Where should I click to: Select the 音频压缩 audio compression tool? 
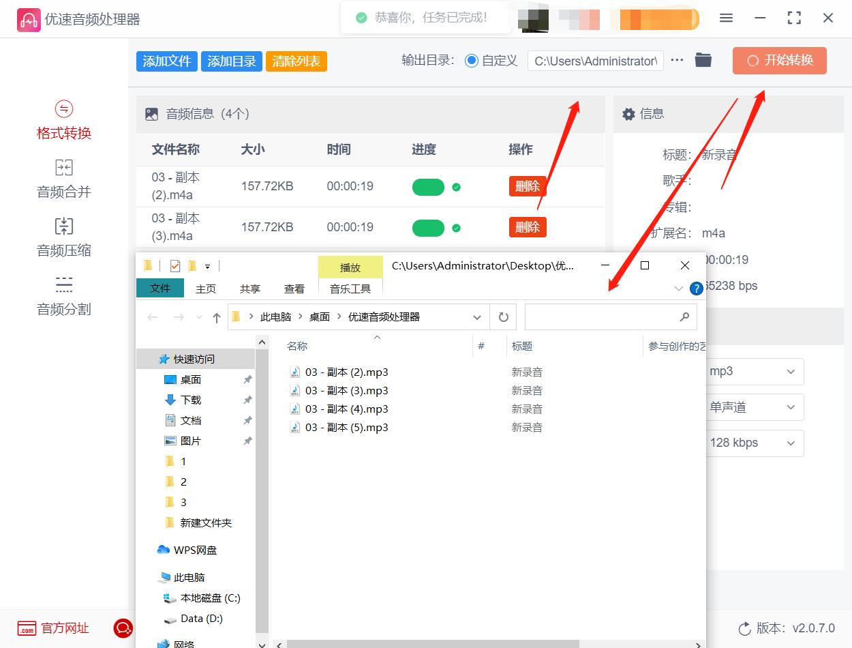coord(63,237)
